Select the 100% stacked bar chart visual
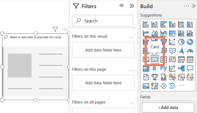 point(181,24)
